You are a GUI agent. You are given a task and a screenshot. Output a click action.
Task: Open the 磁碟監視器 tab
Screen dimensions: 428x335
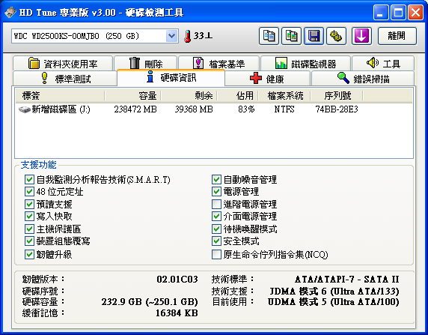click(306, 64)
